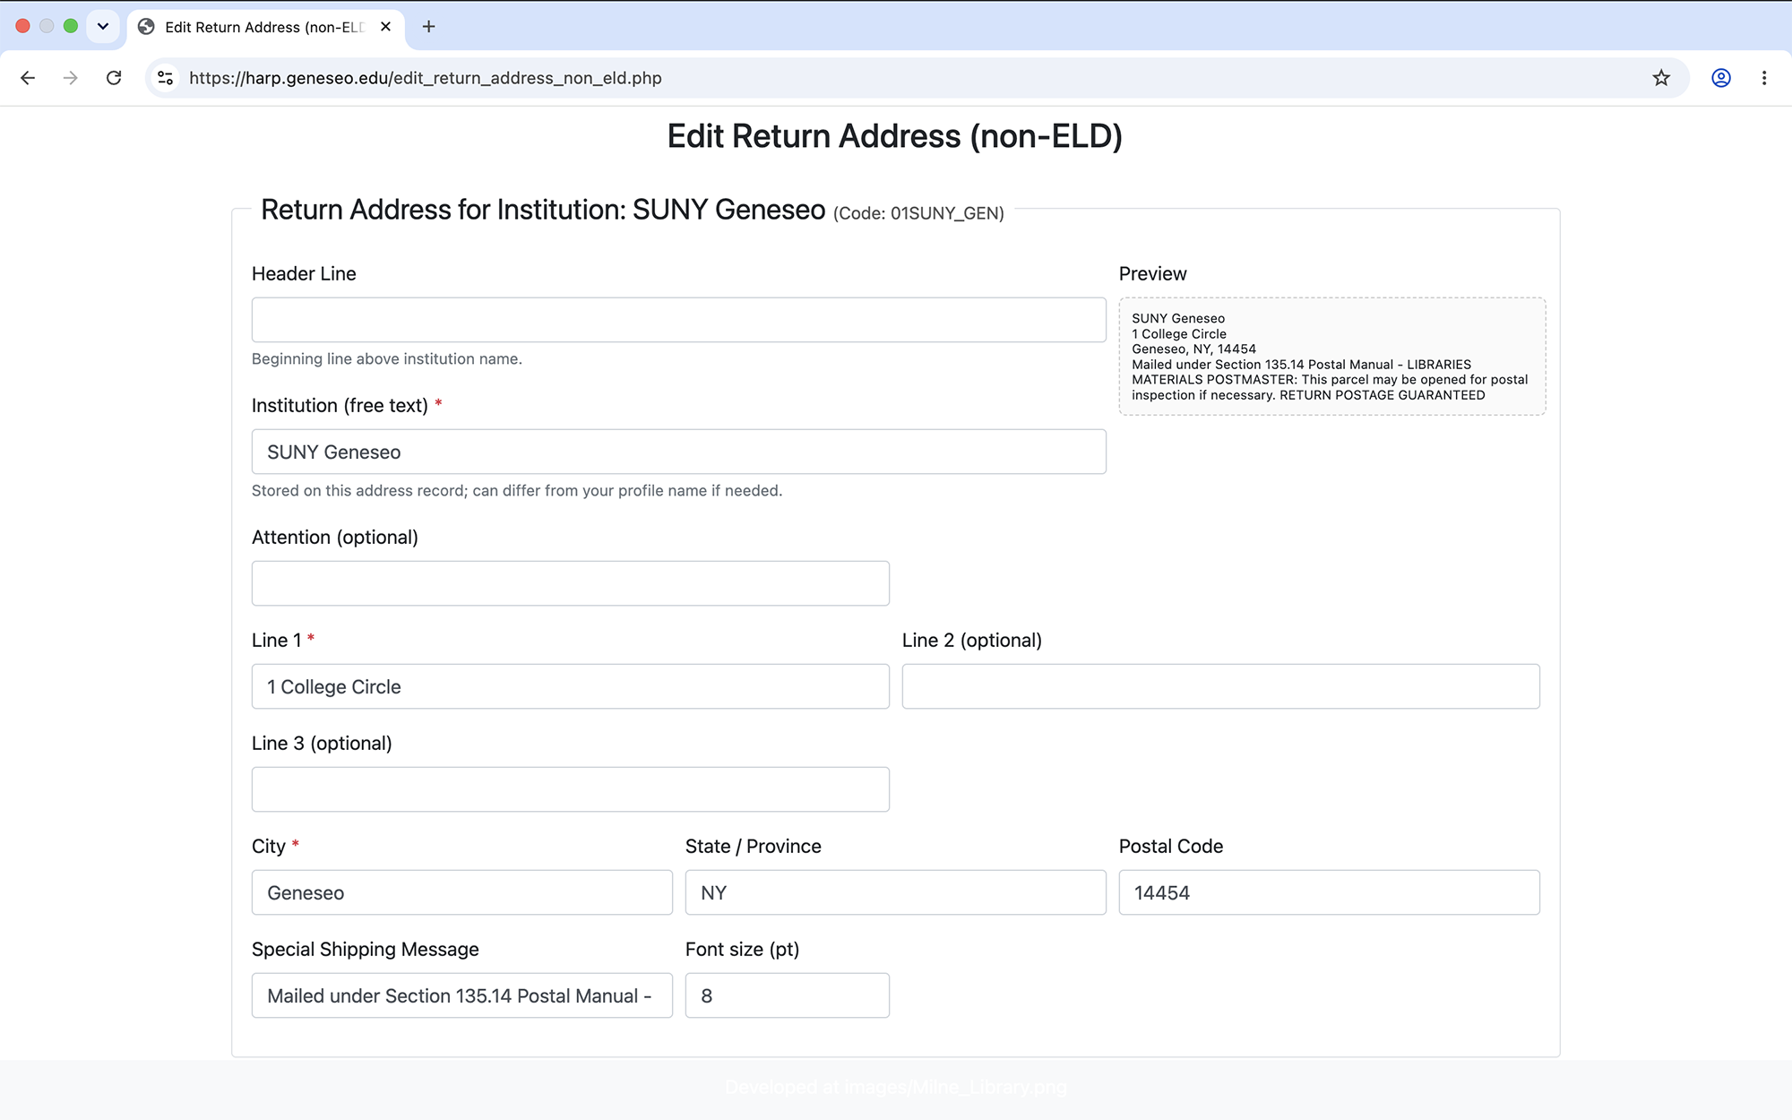
Task: Click the Line 2 optional field
Action: point(1221,686)
